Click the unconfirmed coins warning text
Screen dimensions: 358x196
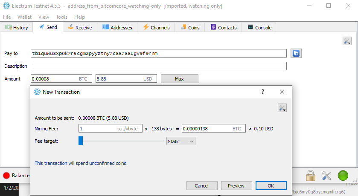click(81, 163)
